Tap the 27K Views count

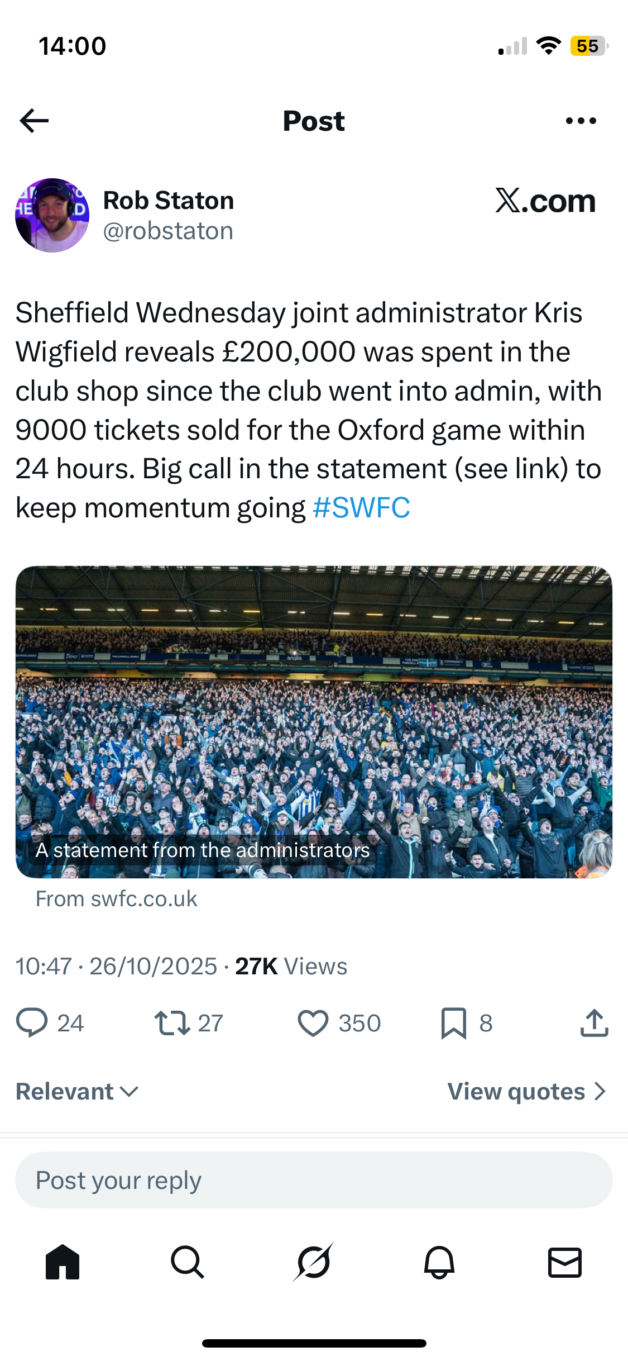291,966
